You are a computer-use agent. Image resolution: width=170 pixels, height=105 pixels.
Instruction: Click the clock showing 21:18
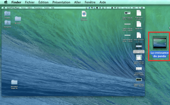pyautogui.click(x=127, y=8)
